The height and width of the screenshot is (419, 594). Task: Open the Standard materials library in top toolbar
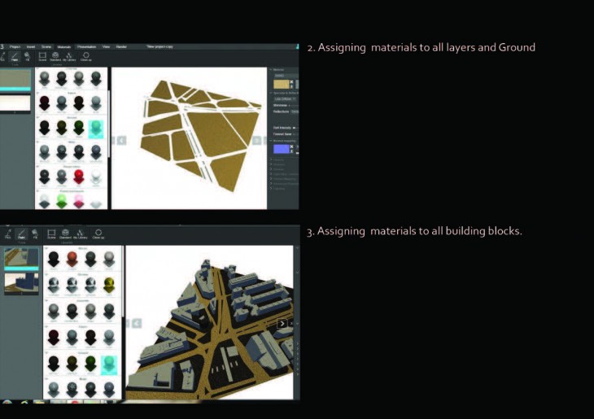pyautogui.click(x=55, y=57)
